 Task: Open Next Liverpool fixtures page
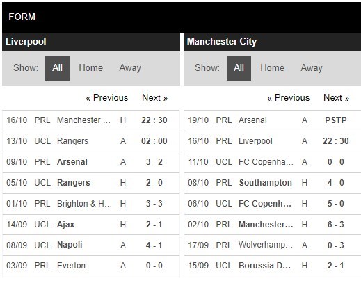154,98
